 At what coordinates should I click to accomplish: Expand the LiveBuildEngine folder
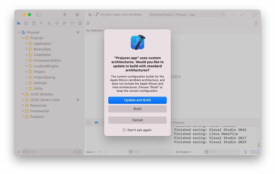(26, 66)
